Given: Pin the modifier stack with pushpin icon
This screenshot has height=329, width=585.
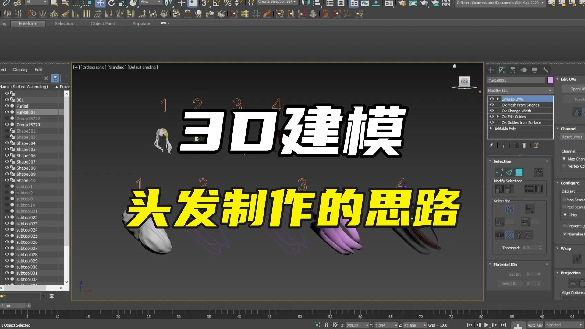Looking at the screenshot, I should point(491,145).
